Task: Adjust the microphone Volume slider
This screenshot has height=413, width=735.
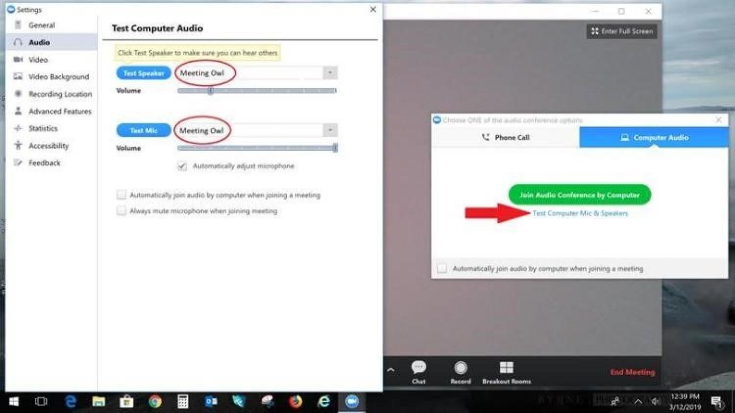Action: (x=257, y=148)
